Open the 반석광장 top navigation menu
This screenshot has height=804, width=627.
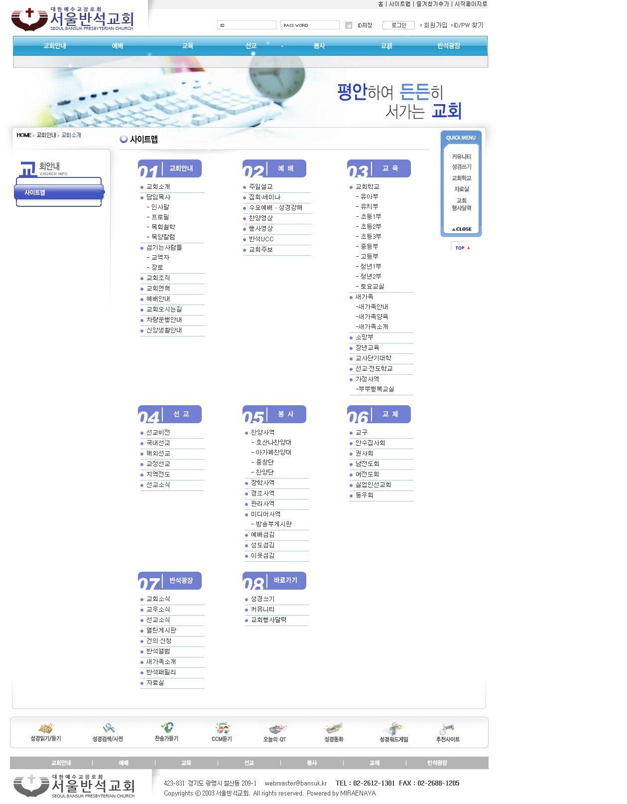coord(448,46)
